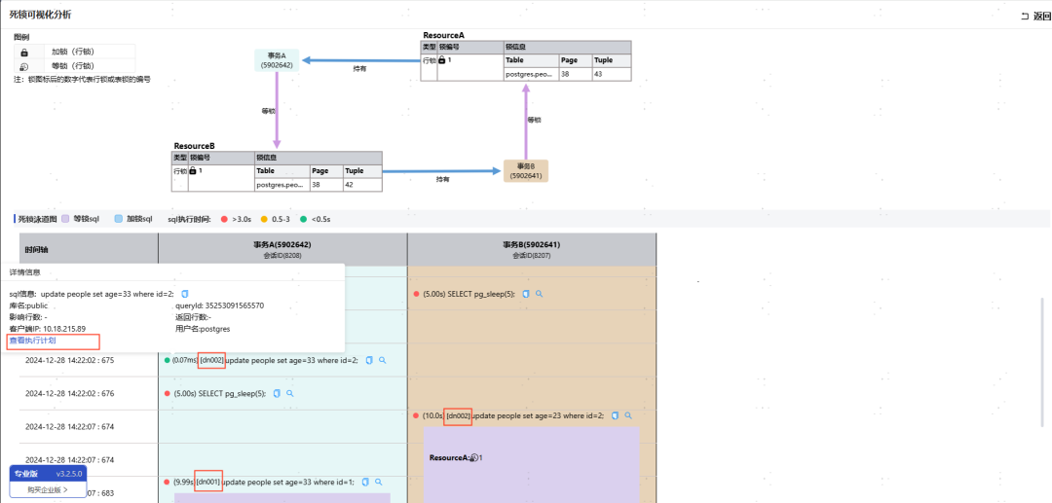This screenshot has height=503, width=1052.
Task: Click Tuple value 42 in ResourceB table
Action: tap(362, 184)
